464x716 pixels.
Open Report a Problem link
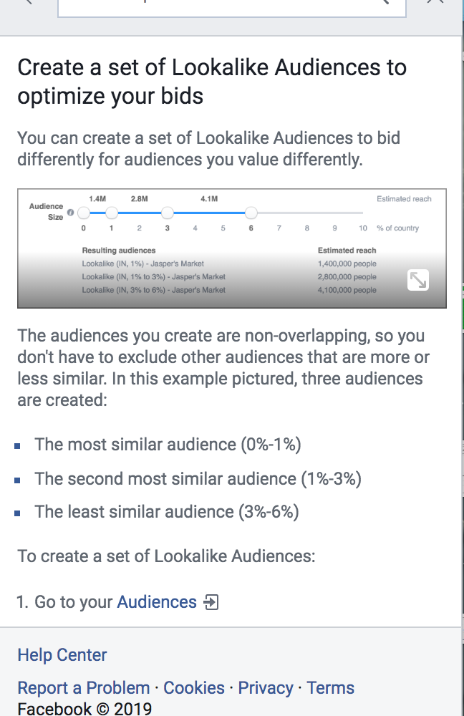(x=84, y=688)
